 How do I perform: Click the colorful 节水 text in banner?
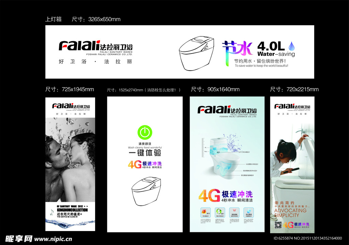pyautogui.click(x=237, y=49)
